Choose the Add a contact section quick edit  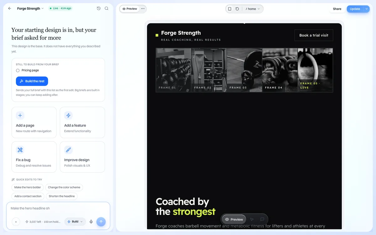[x=28, y=196]
